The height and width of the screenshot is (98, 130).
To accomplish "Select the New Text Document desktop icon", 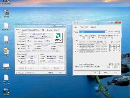I will [6, 77].
